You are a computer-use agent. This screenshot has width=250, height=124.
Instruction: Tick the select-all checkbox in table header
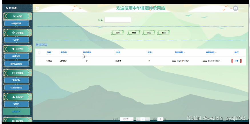(x=39, y=52)
